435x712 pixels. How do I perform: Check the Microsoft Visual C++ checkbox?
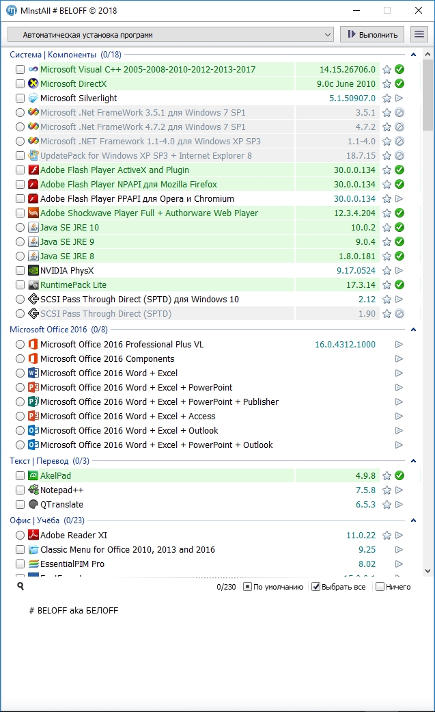[20, 70]
